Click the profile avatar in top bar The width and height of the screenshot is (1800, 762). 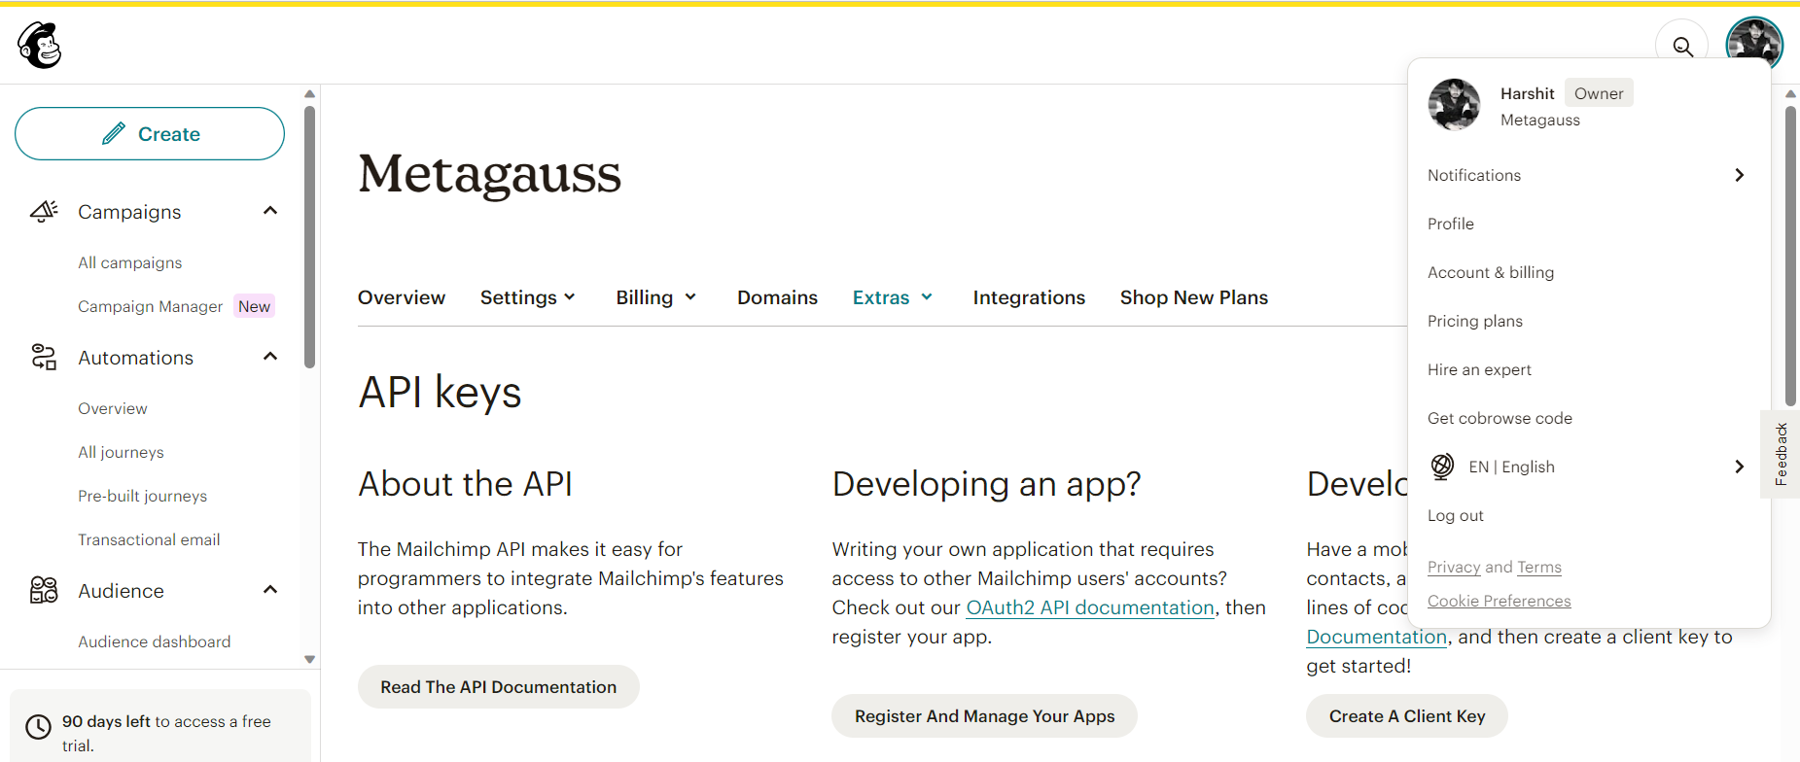pos(1753,43)
